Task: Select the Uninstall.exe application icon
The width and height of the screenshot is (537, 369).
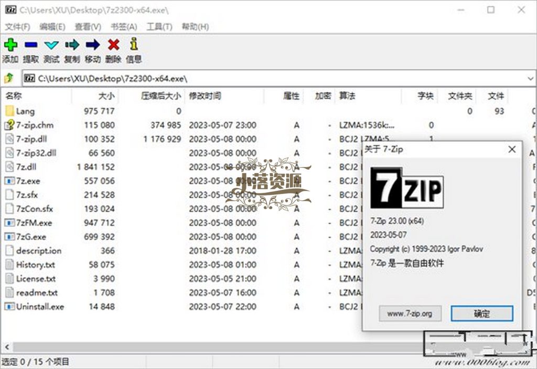Action: (9, 306)
